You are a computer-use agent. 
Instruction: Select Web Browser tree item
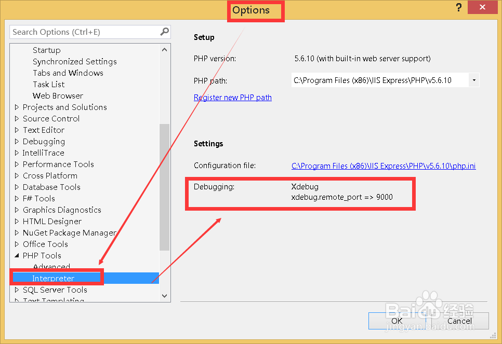tap(58, 96)
